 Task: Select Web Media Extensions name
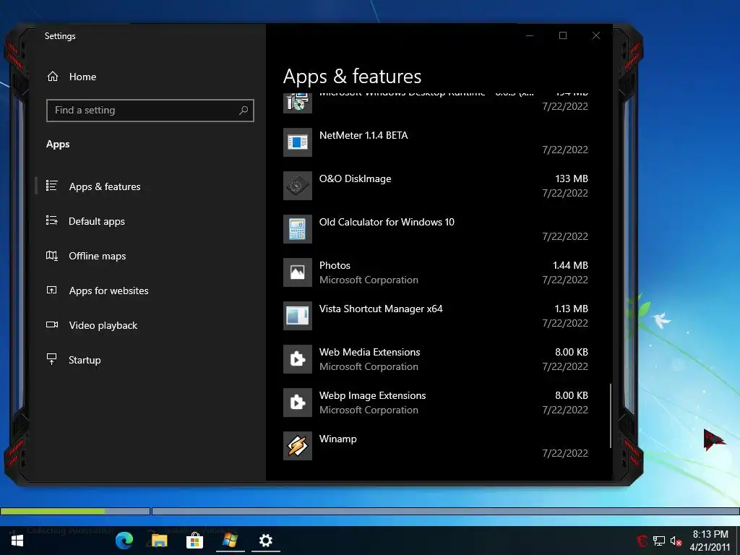click(x=369, y=352)
